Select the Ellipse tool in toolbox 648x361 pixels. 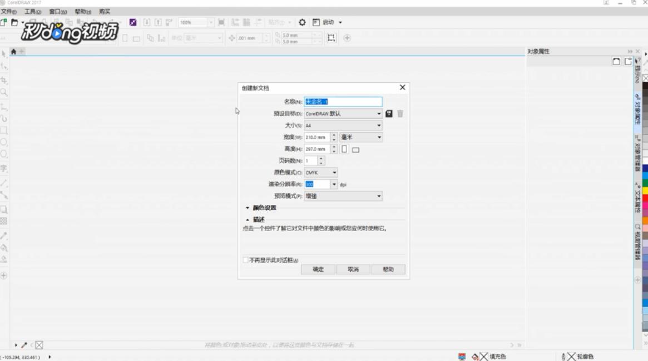[x=4, y=142]
